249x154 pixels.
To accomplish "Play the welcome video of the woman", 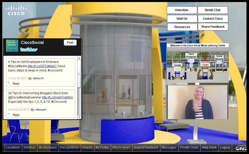I will [198, 102].
